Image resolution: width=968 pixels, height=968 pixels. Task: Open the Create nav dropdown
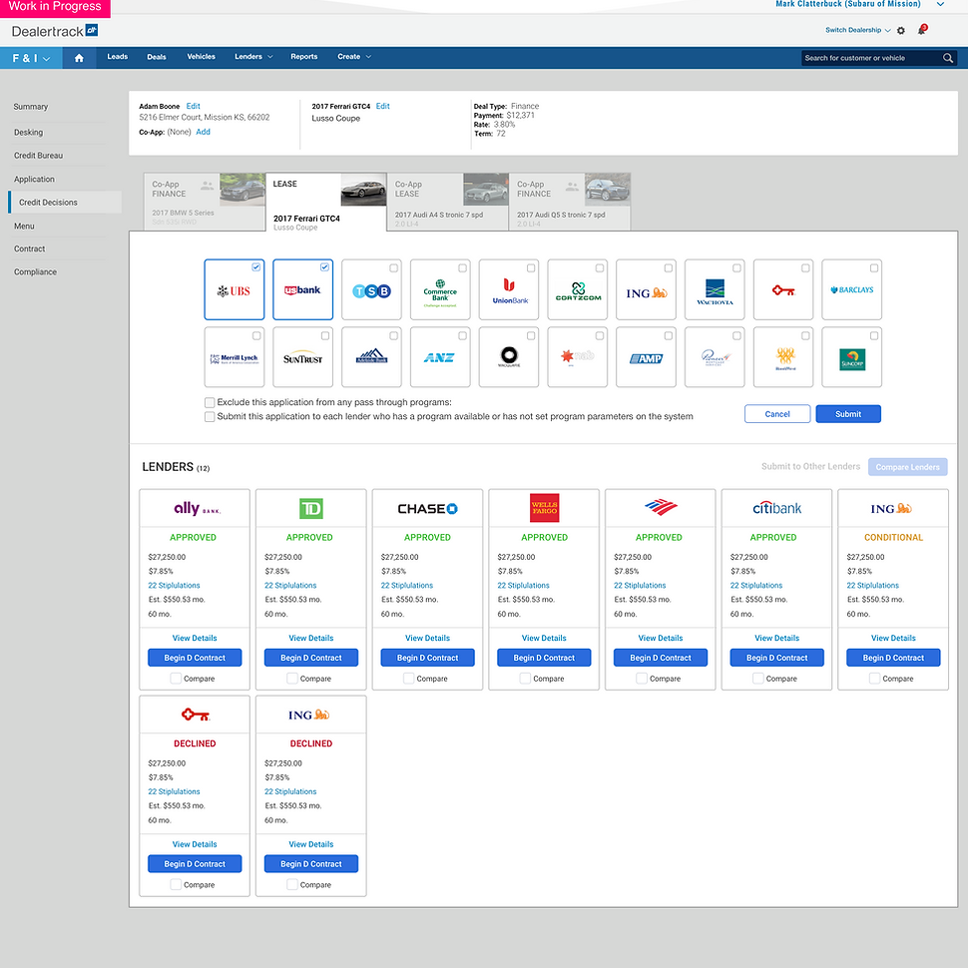354,57
